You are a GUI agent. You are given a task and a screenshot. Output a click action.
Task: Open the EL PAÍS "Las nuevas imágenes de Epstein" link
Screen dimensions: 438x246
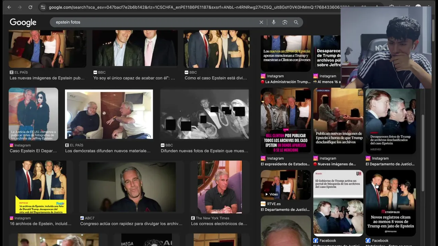[x=47, y=78]
